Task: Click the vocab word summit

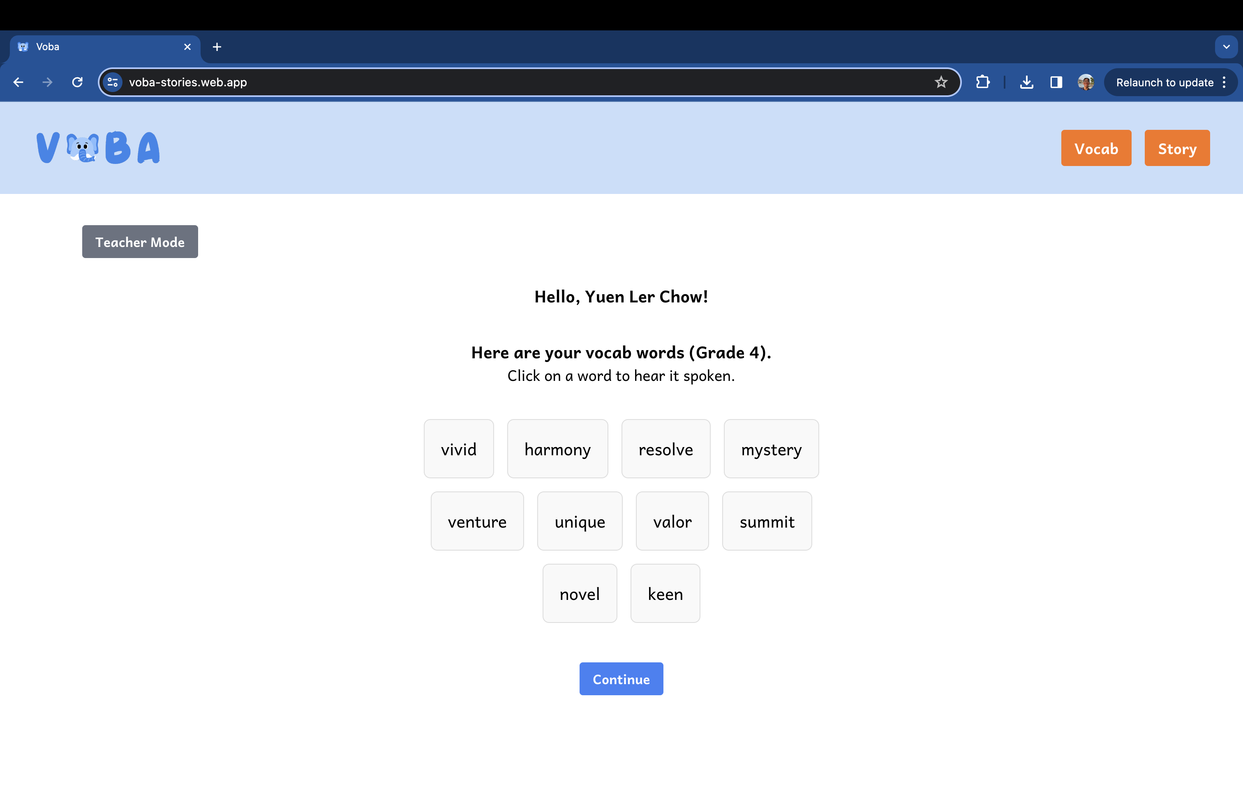Action: click(x=767, y=521)
